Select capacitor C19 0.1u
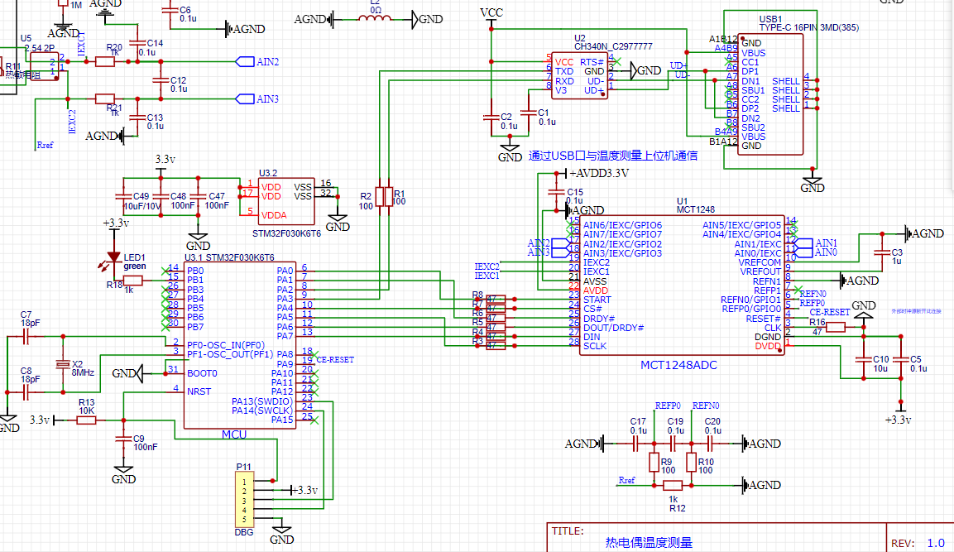 (673, 444)
